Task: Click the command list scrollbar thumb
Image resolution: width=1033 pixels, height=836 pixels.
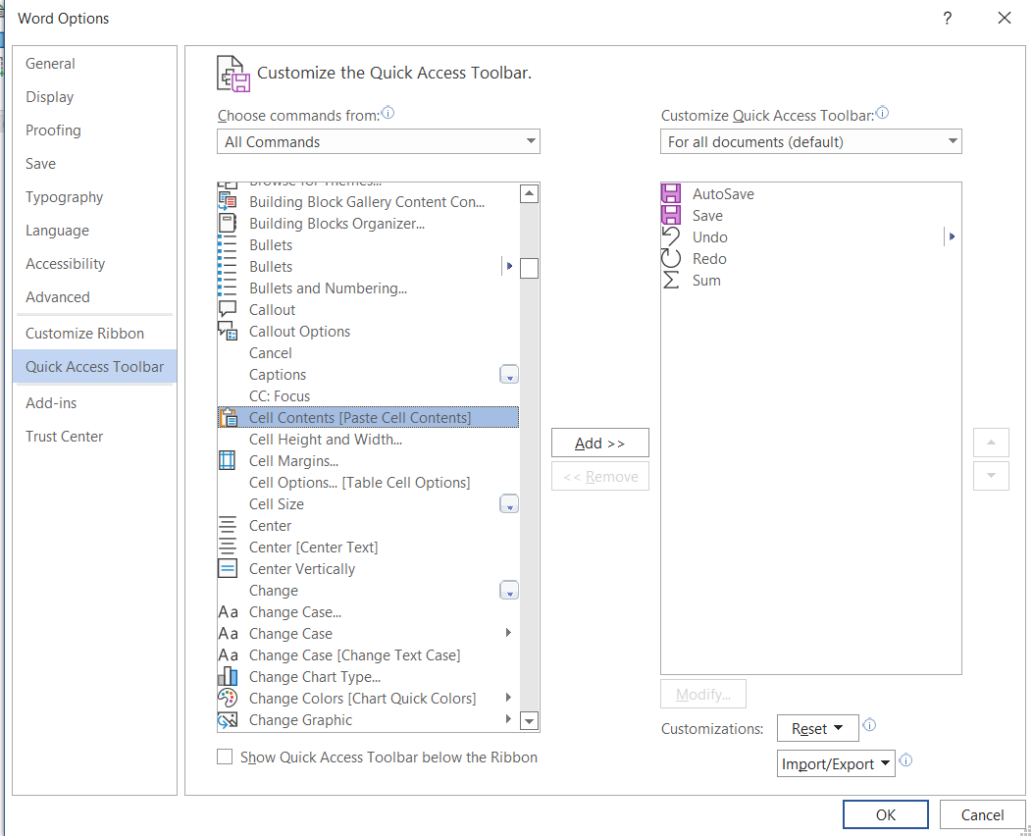Action: pyautogui.click(x=529, y=268)
